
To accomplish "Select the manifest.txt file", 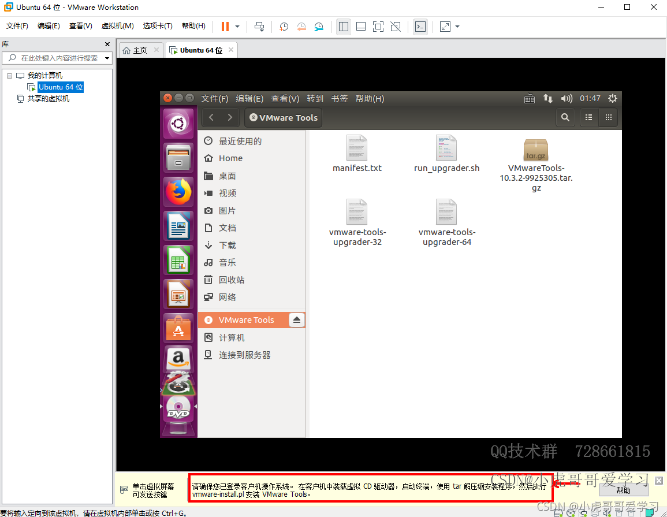I will [x=357, y=154].
